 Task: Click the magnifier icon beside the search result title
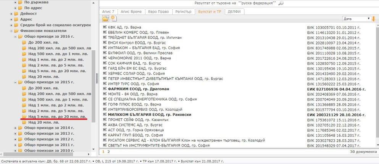[281, 3]
